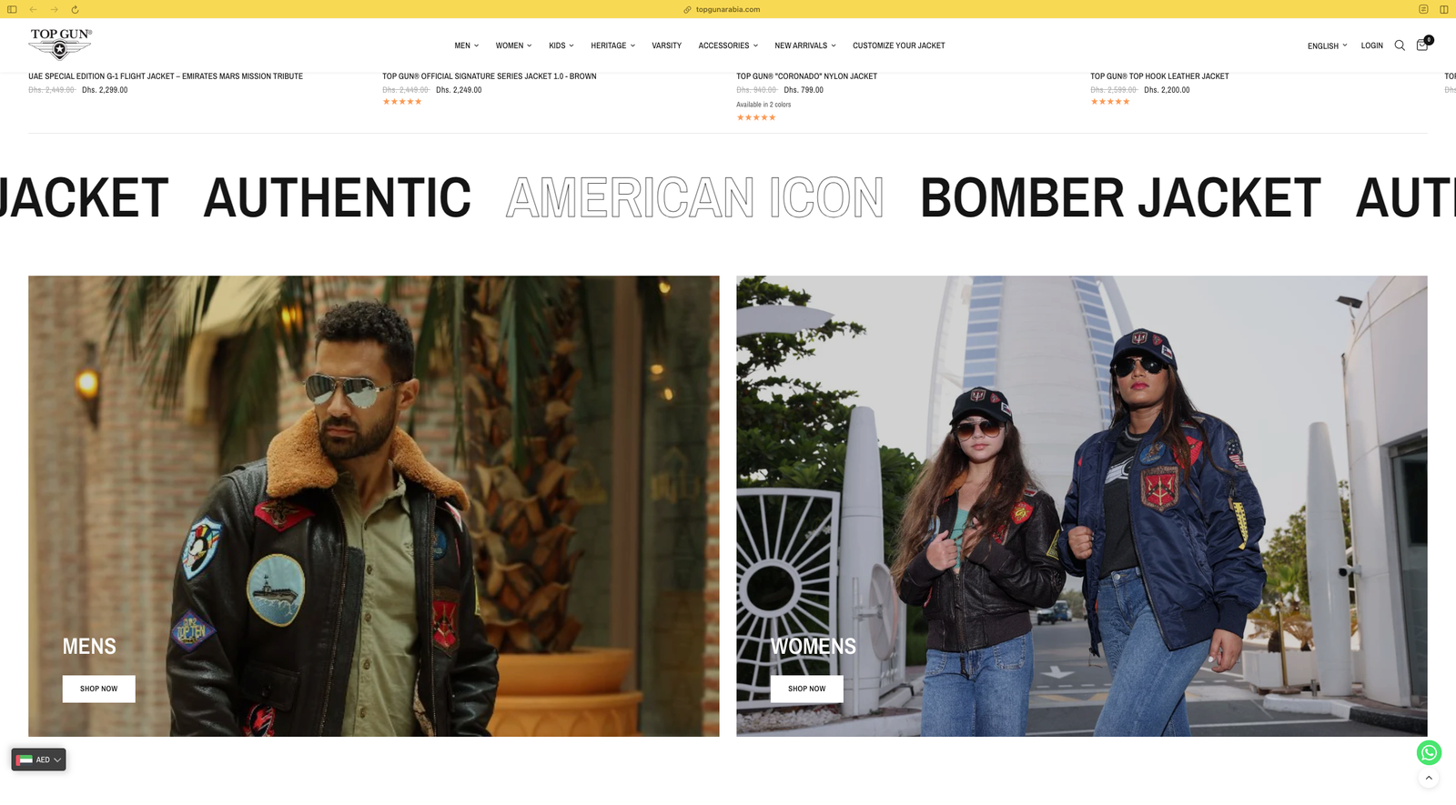Click the browser back arrow
The height and width of the screenshot is (805, 1456).
(34, 9)
